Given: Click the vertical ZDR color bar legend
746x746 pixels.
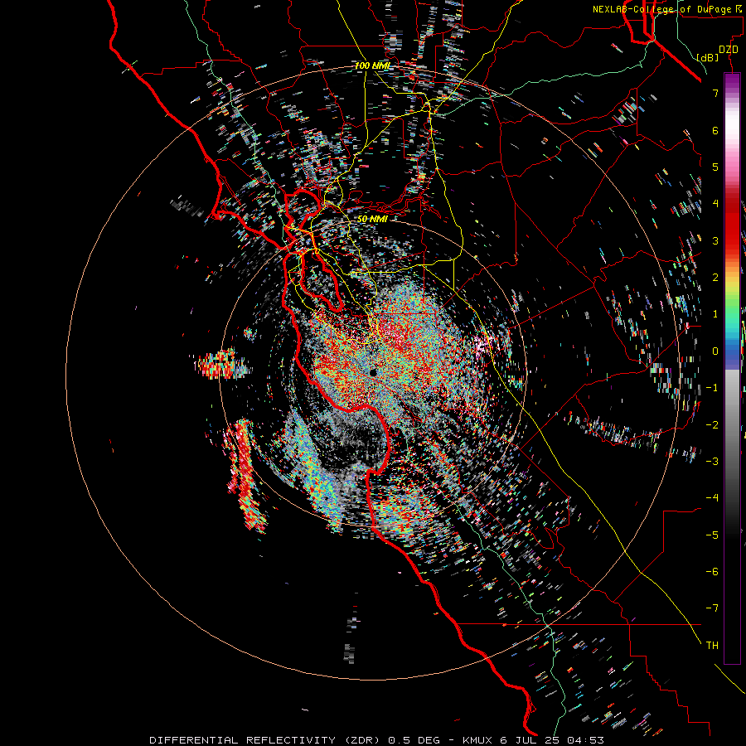Looking at the screenshot, I should [x=732, y=369].
